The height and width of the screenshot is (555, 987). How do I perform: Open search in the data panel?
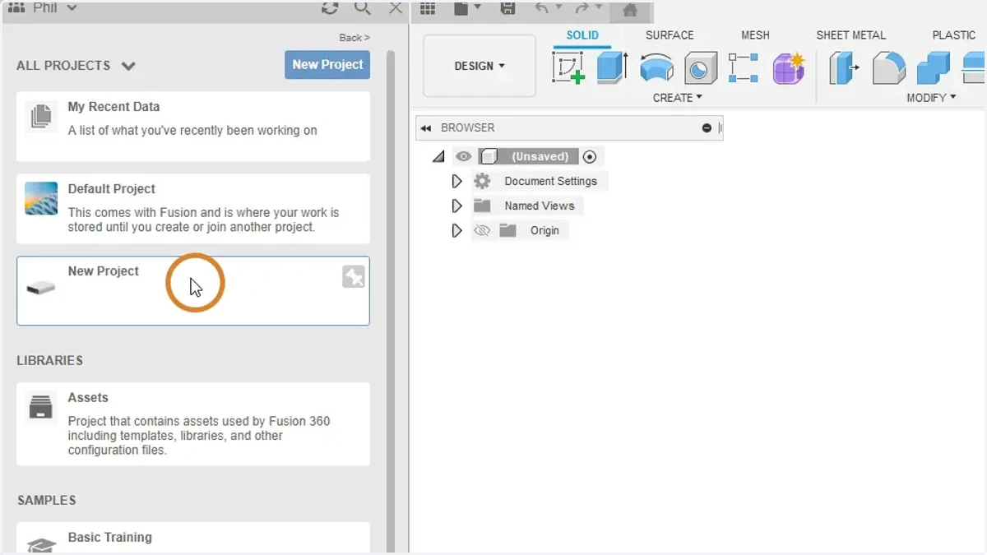[363, 7]
